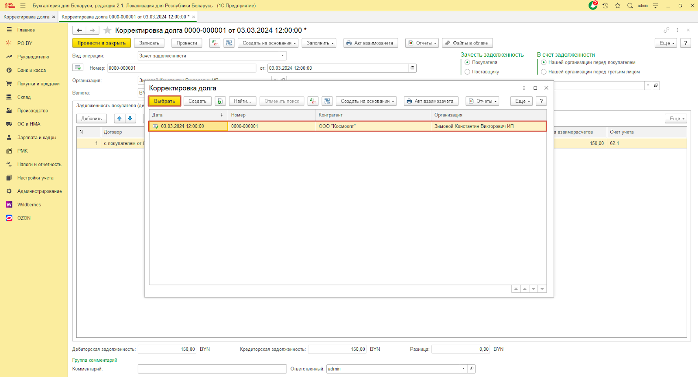
Task: Open Группа комментарий link
Action: pyautogui.click(x=95, y=360)
